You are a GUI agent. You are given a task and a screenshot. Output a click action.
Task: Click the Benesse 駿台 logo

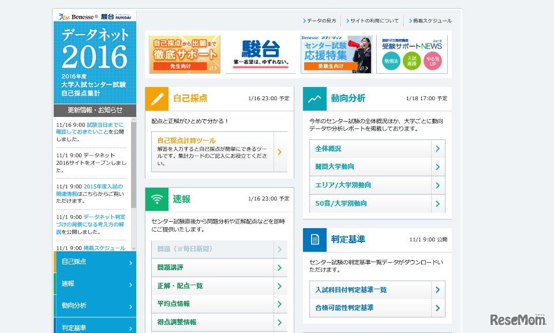pos(94,17)
